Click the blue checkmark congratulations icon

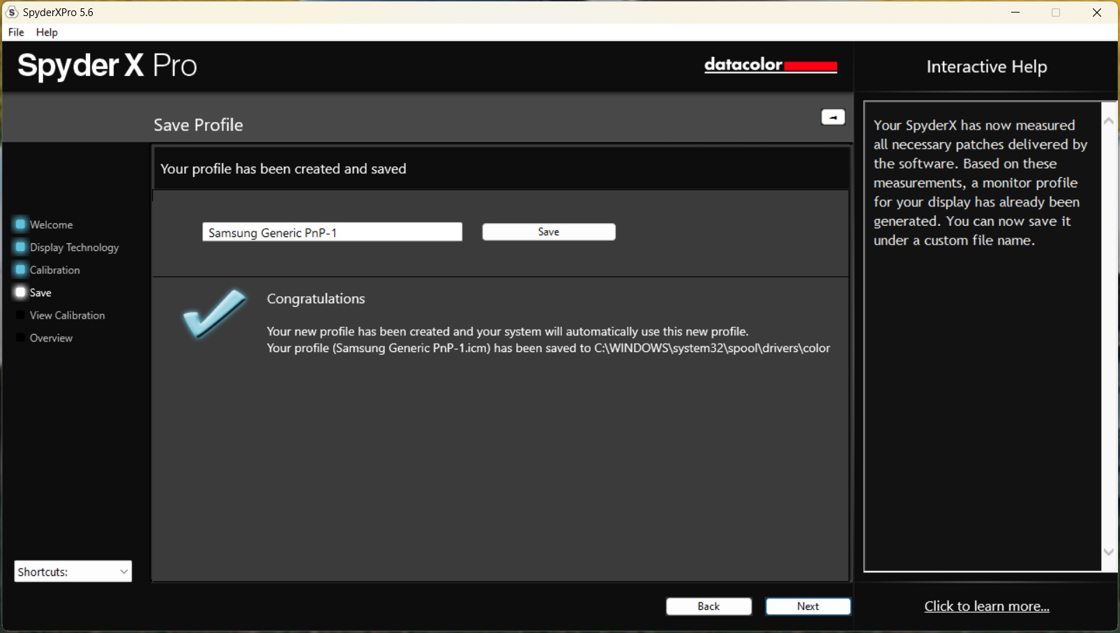(x=214, y=314)
